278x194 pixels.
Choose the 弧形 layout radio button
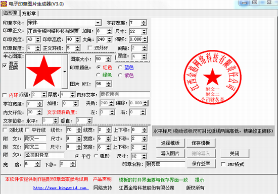[96, 156]
